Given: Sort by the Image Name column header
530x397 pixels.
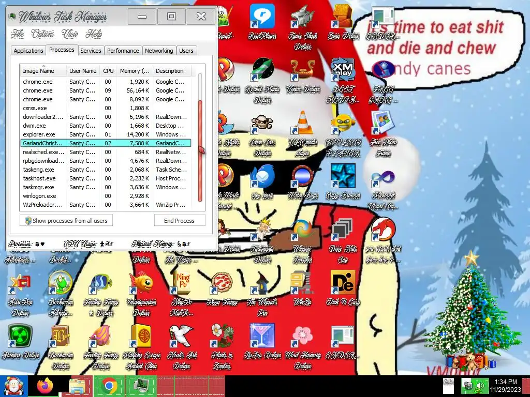Looking at the screenshot, I should click(x=43, y=71).
